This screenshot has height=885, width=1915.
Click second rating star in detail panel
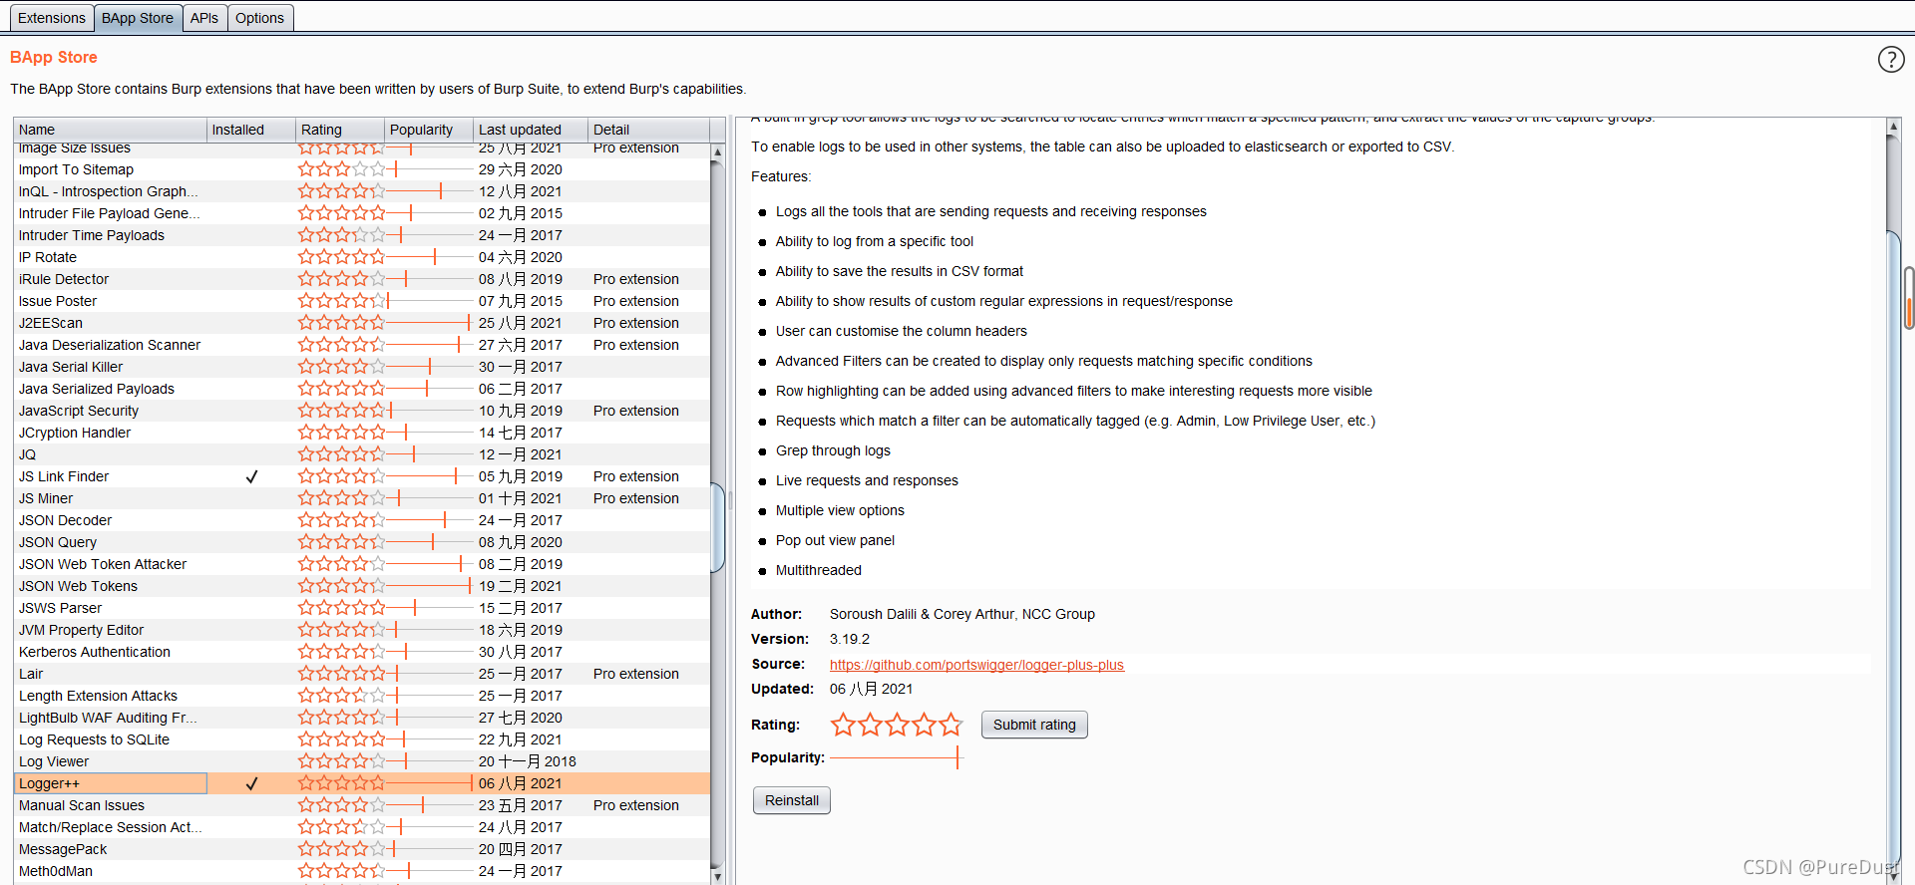[x=870, y=725]
